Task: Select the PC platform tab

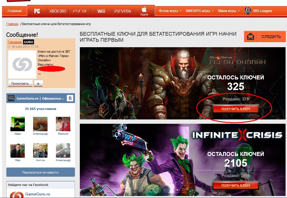Action: (x=37, y=11)
